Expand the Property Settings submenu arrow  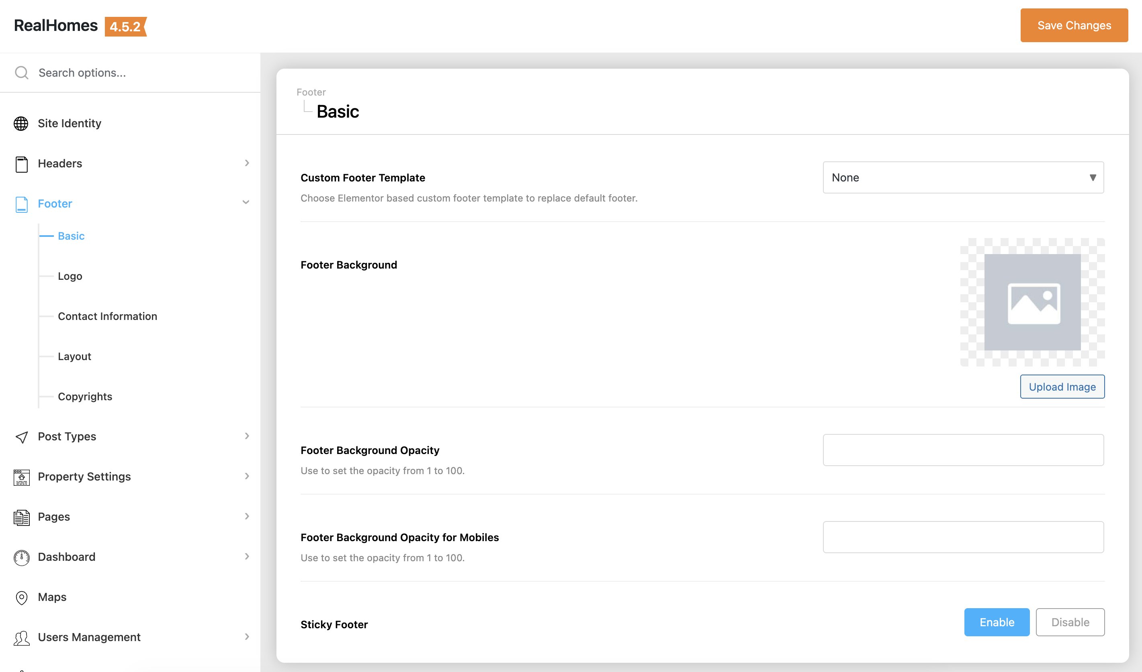247,476
